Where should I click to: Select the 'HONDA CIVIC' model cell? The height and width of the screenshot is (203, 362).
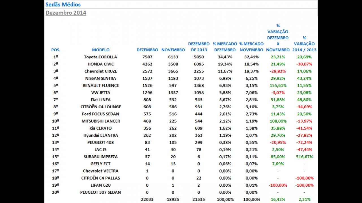point(101,64)
